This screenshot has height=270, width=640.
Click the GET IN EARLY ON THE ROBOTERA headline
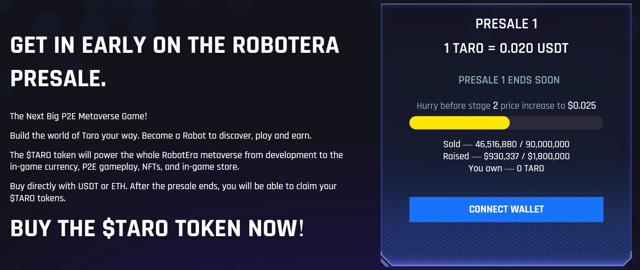point(175,45)
